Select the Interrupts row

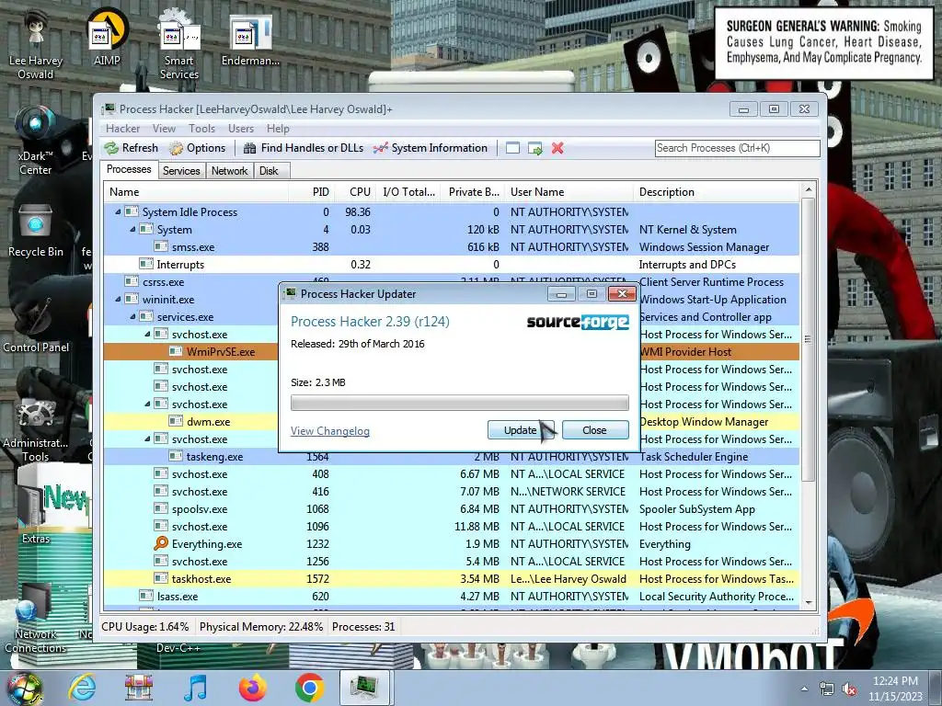point(452,264)
